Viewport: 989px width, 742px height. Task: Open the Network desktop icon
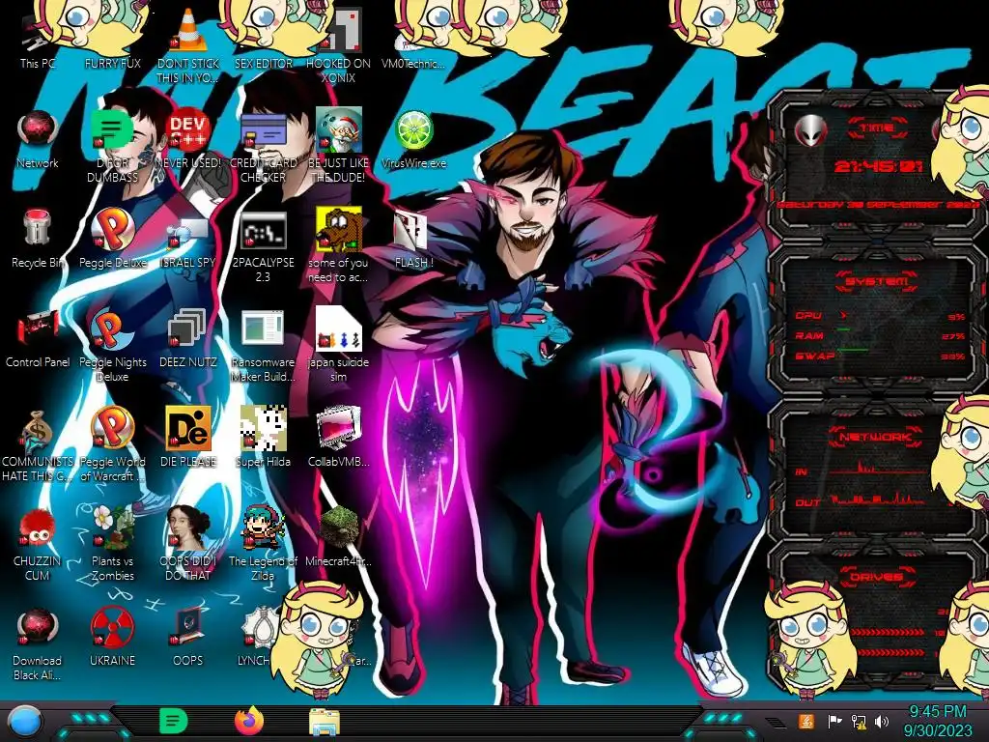38,139
